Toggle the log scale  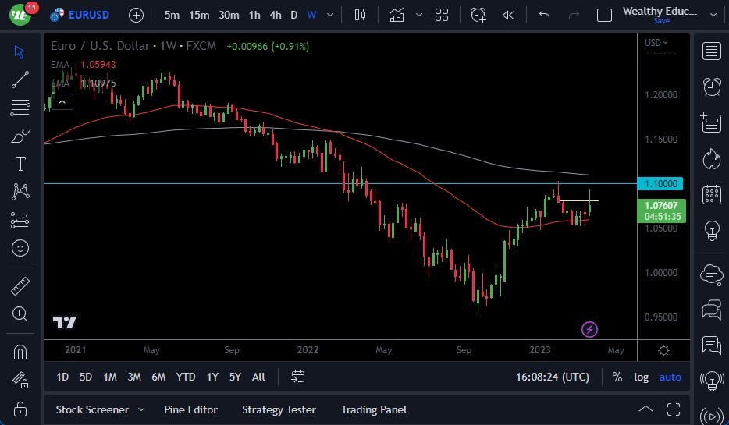(x=641, y=377)
